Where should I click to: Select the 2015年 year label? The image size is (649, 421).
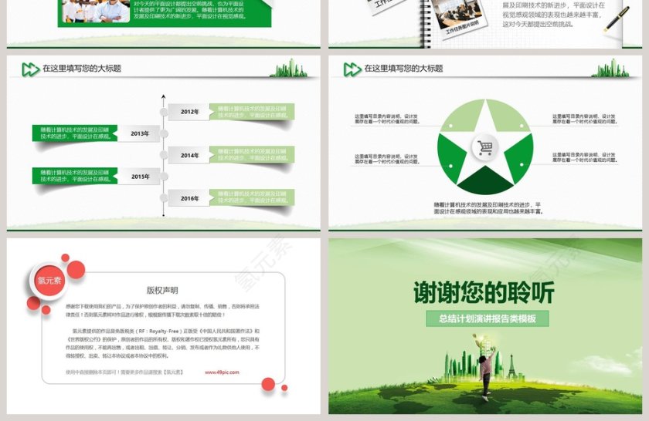(140, 177)
